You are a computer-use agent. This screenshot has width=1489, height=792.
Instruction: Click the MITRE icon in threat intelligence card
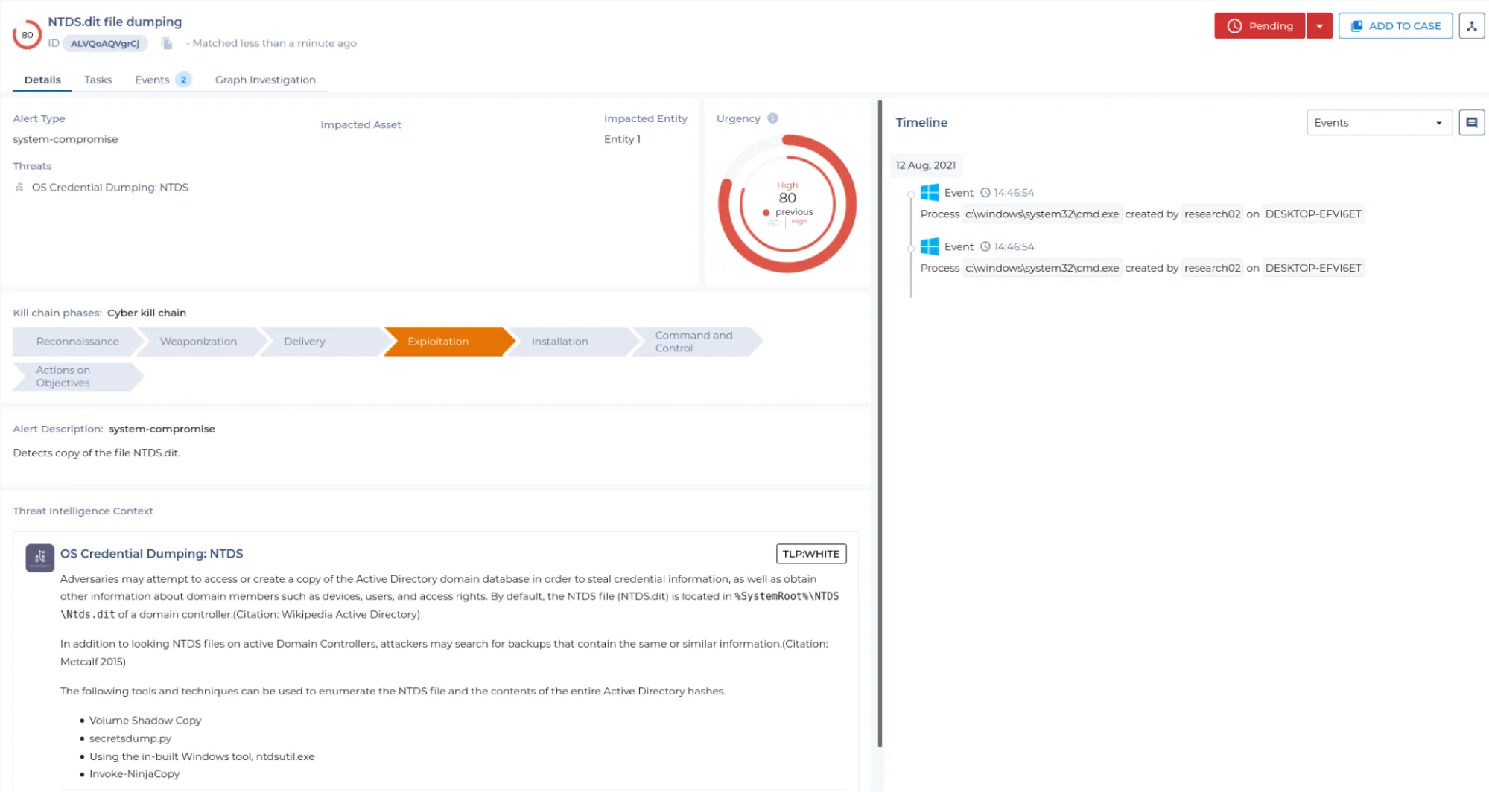(39, 558)
